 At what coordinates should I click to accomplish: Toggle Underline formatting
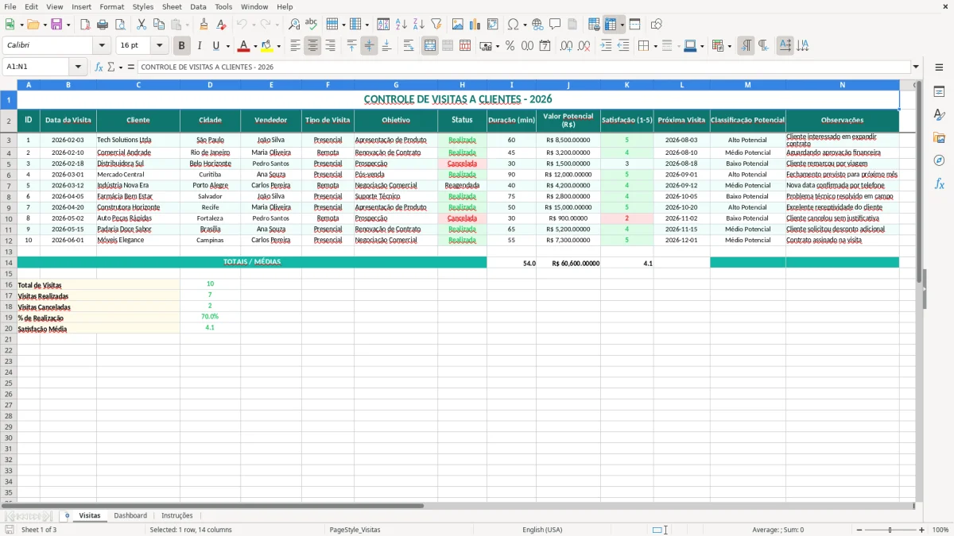(x=215, y=46)
